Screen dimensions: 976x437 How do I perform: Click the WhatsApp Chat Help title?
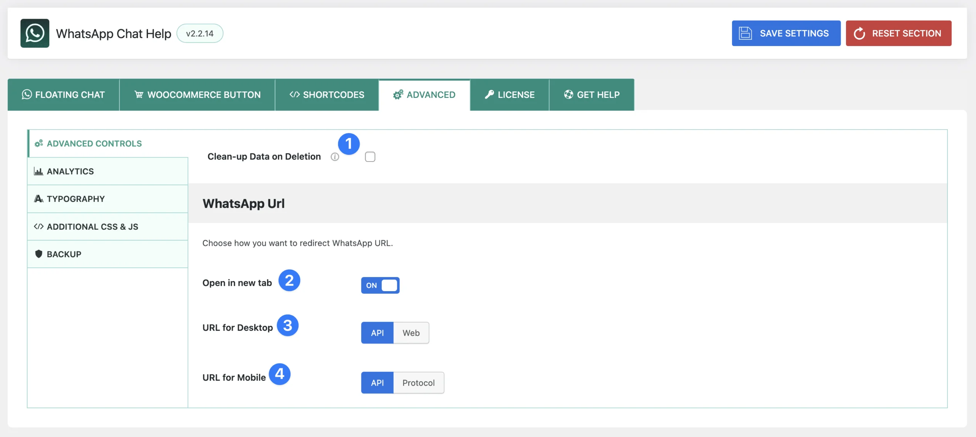114,34
